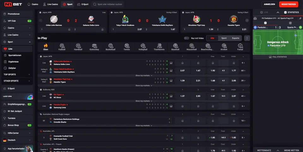Open Live Casino in top navigation
The width and height of the screenshot is (303, 152).
(50, 4)
